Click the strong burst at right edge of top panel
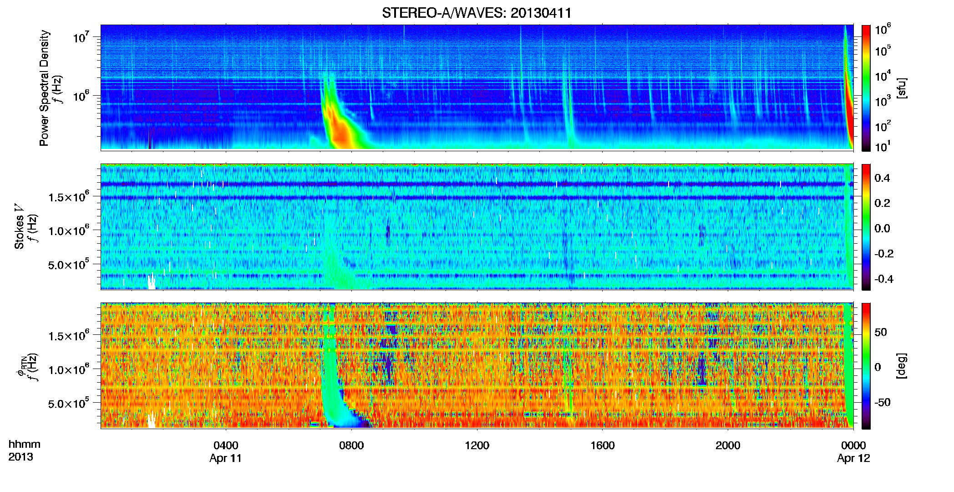954x492 pixels. coord(848,91)
